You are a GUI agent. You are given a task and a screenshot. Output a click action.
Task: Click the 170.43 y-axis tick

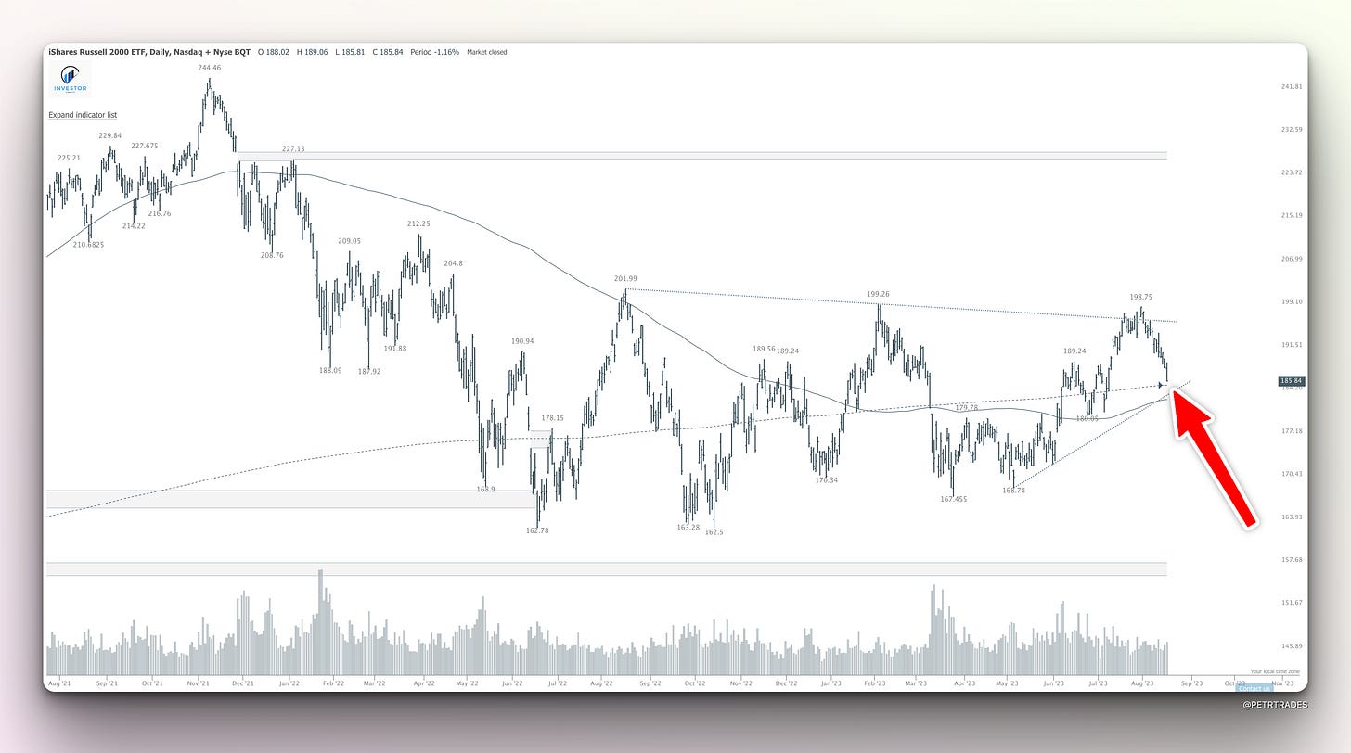pos(1292,473)
